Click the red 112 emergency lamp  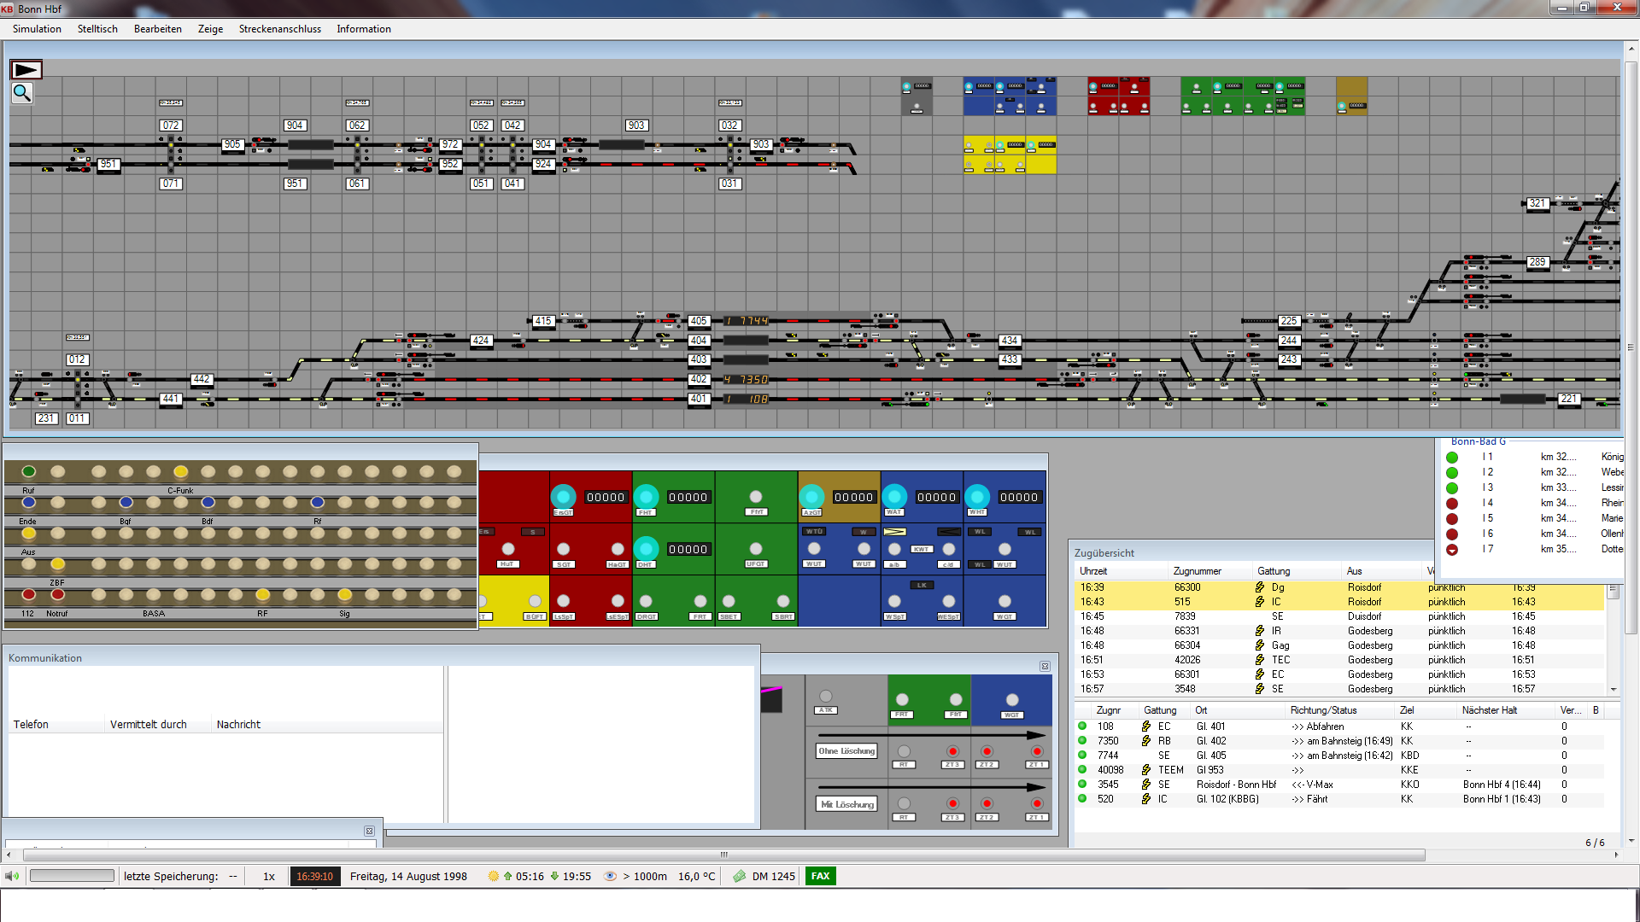(29, 594)
